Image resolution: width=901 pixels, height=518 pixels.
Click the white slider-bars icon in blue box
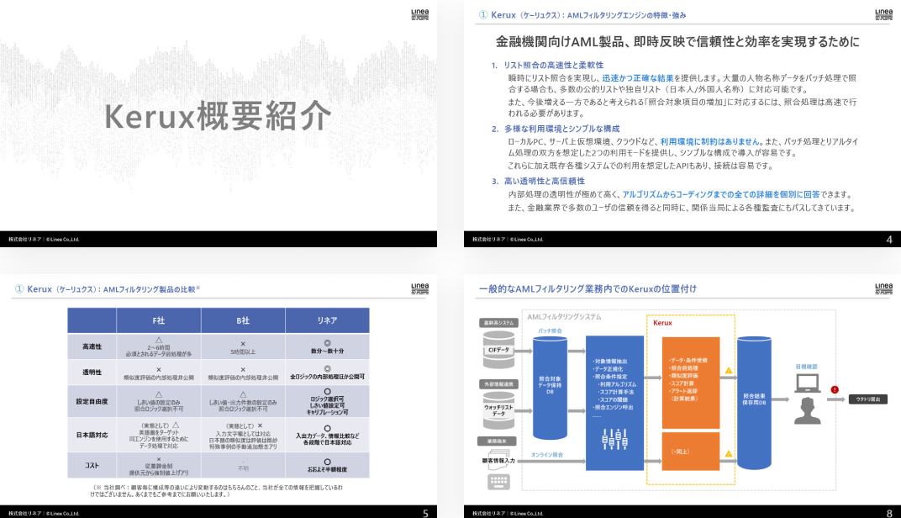pyautogui.click(x=614, y=439)
